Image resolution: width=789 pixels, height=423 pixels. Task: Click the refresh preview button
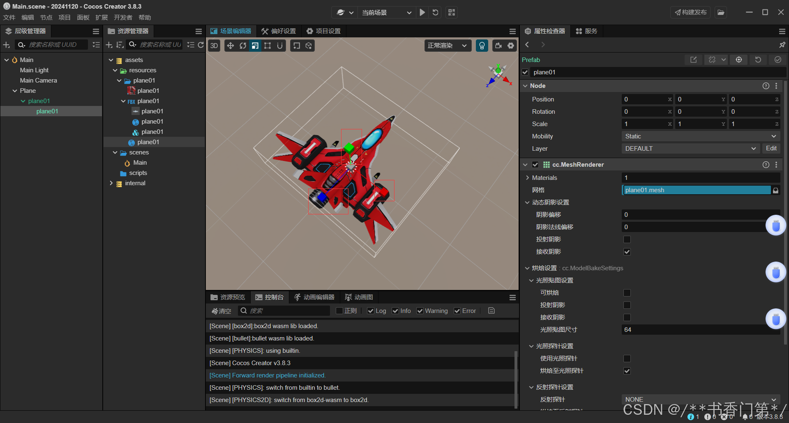click(x=436, y=12)
